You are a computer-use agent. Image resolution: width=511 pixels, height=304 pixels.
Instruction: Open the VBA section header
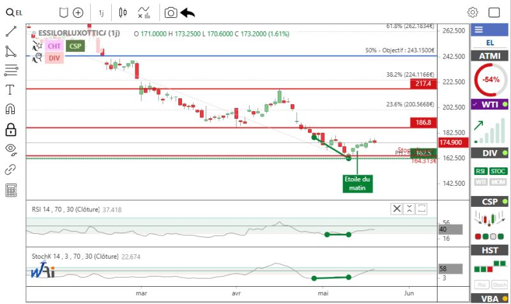click(x=489, y=298)
